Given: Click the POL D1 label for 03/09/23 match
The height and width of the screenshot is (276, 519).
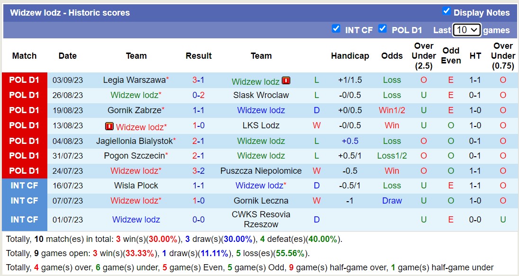Looking at the screenshot, I should click(x=24, y=80).
